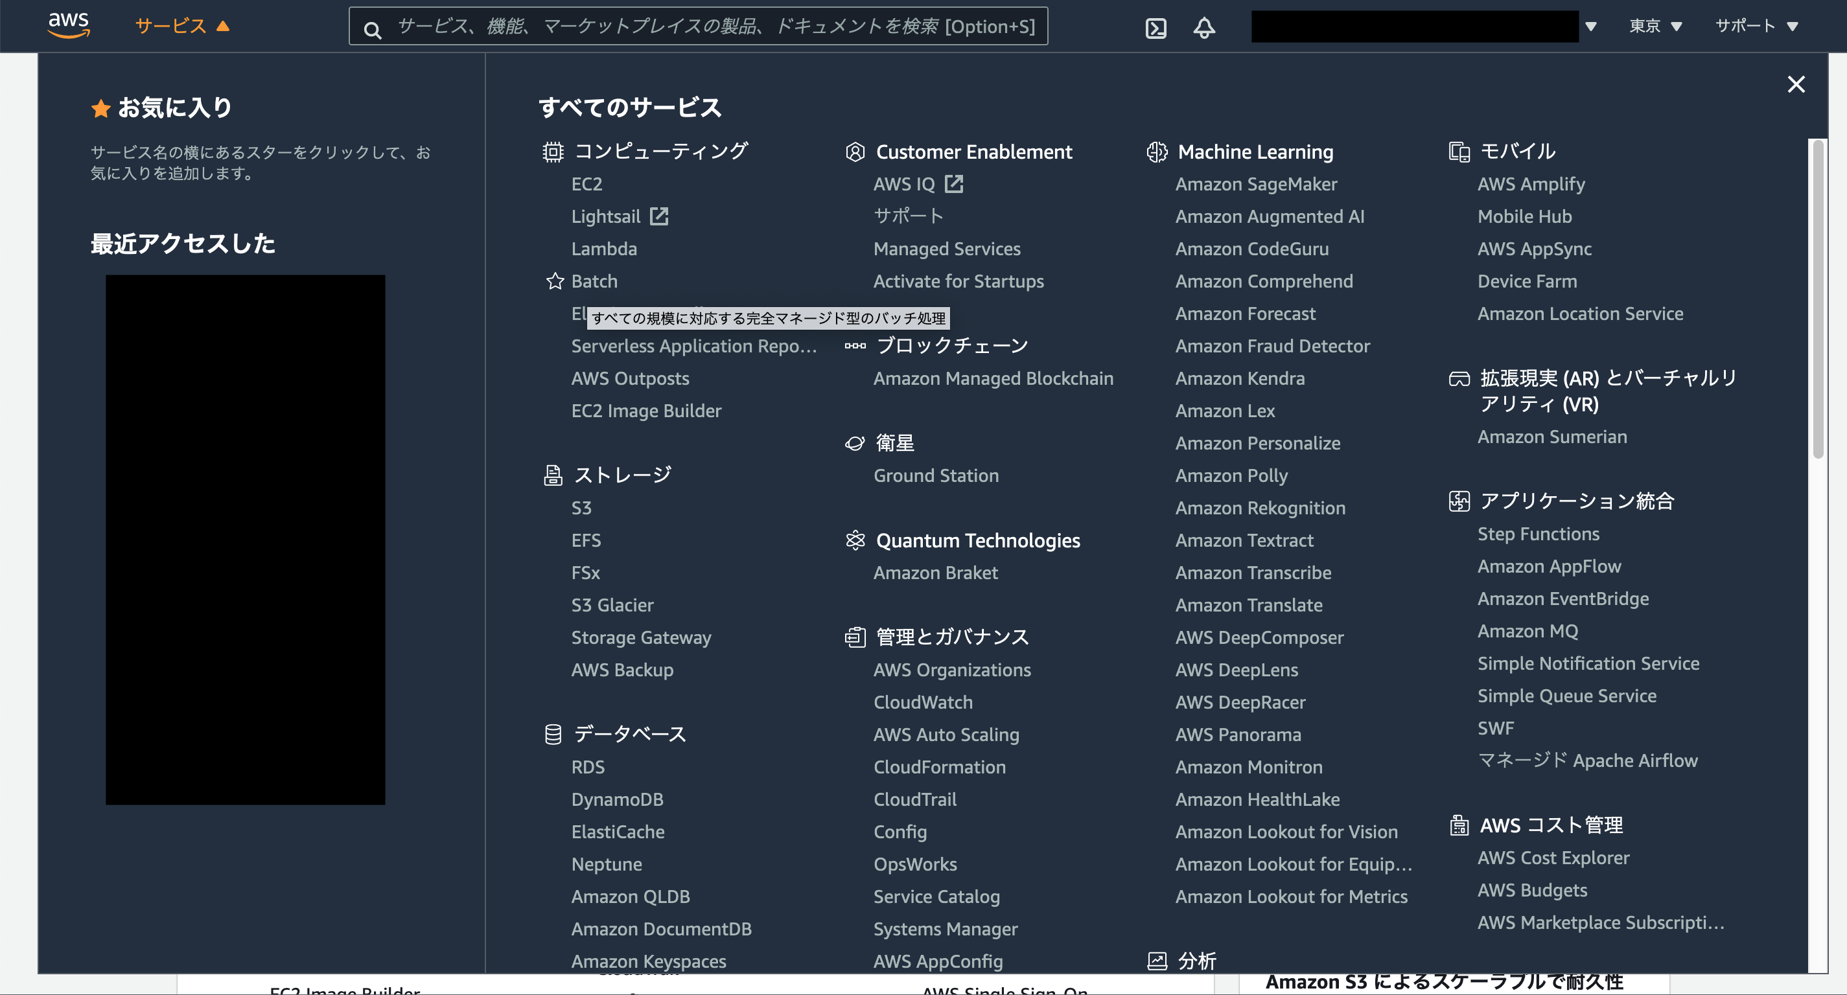
Task: Open the Lambda service
Action: 604,249
